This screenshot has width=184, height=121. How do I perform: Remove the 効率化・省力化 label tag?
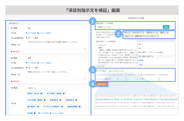(x=41, y=93)
